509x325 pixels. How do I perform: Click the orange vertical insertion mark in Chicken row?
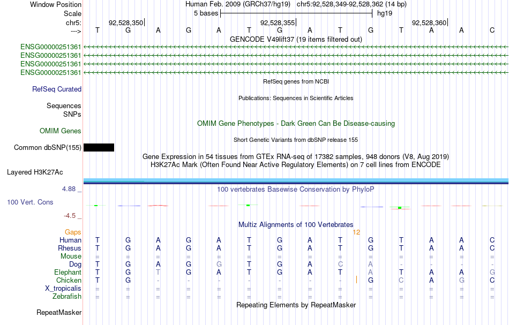[356, 279]
